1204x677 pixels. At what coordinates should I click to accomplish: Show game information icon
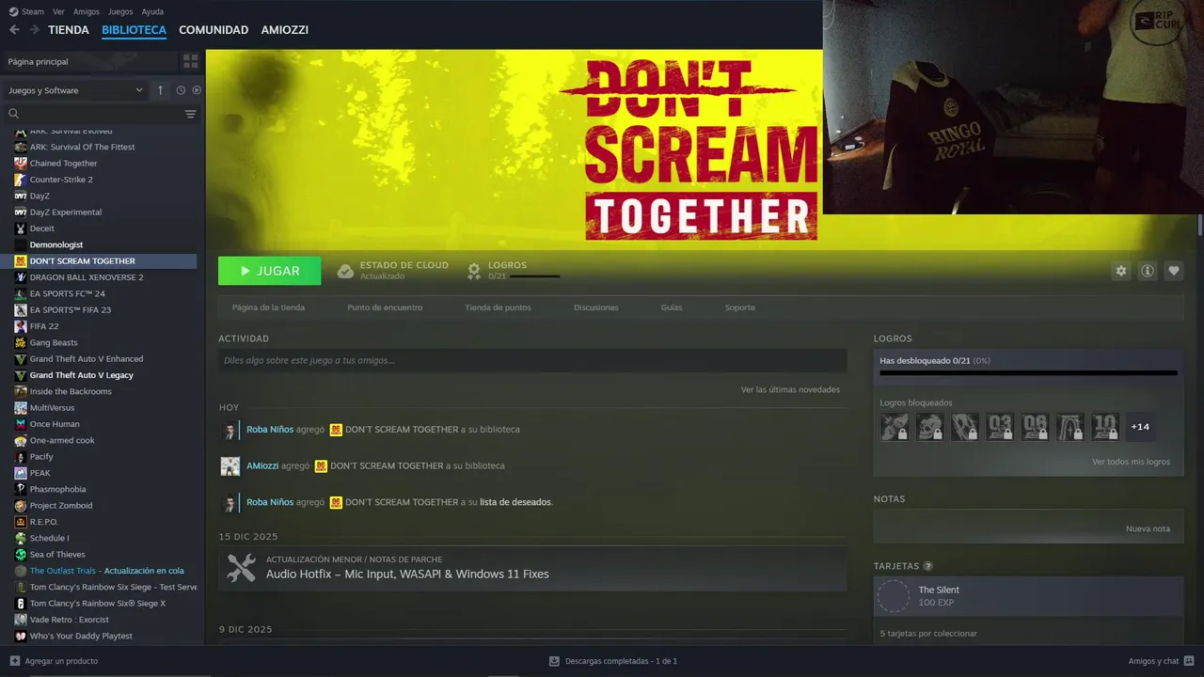click(x=1147, y=271)
